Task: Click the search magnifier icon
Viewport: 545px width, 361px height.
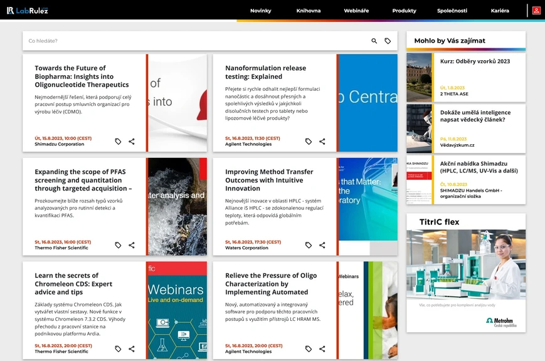Action: (374, 41)
